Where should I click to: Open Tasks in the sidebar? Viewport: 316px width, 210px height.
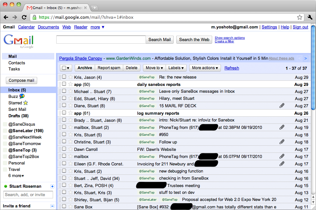(14, 69)
